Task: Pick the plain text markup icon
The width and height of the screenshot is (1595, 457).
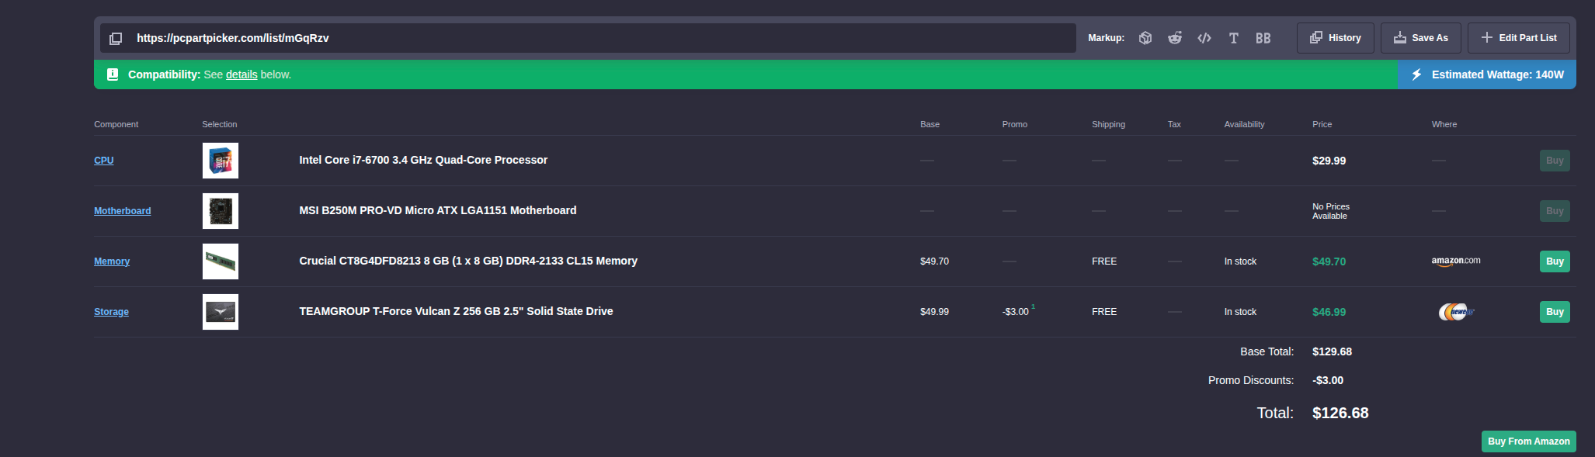Action: point(1233,38)
